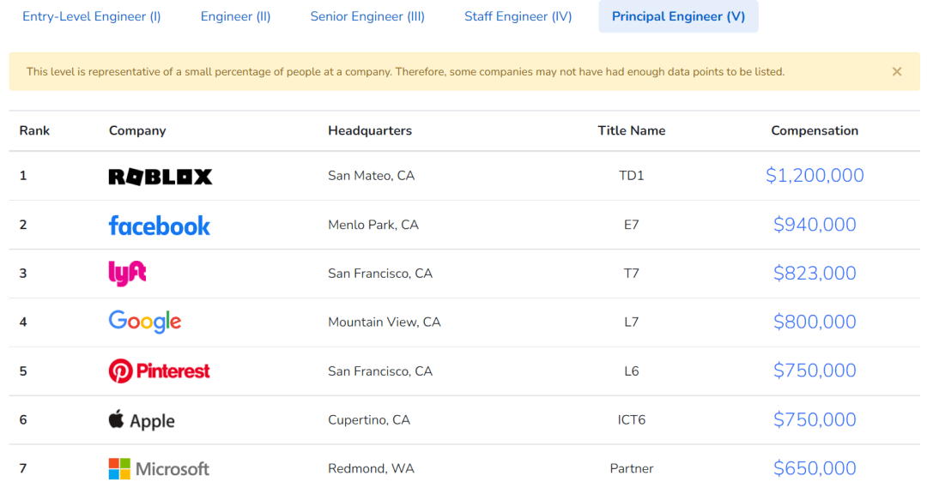
Task: Click Apple $750,000 compensation value
Action: [815, 419]
